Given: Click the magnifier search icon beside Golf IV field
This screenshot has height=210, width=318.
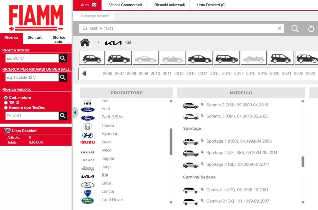Looking at the screenshot, I should (295, 28).
